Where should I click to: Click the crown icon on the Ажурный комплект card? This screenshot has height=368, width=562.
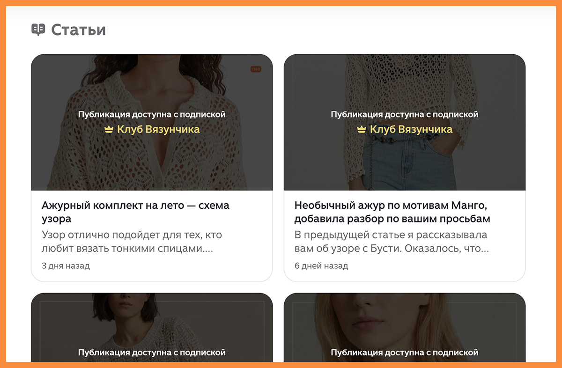pos(109,129)
